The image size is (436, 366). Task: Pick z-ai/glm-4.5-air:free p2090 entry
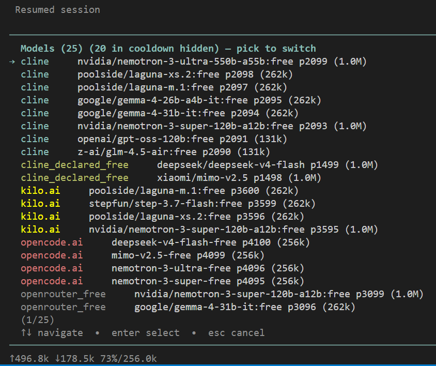(x=145, y=152)
